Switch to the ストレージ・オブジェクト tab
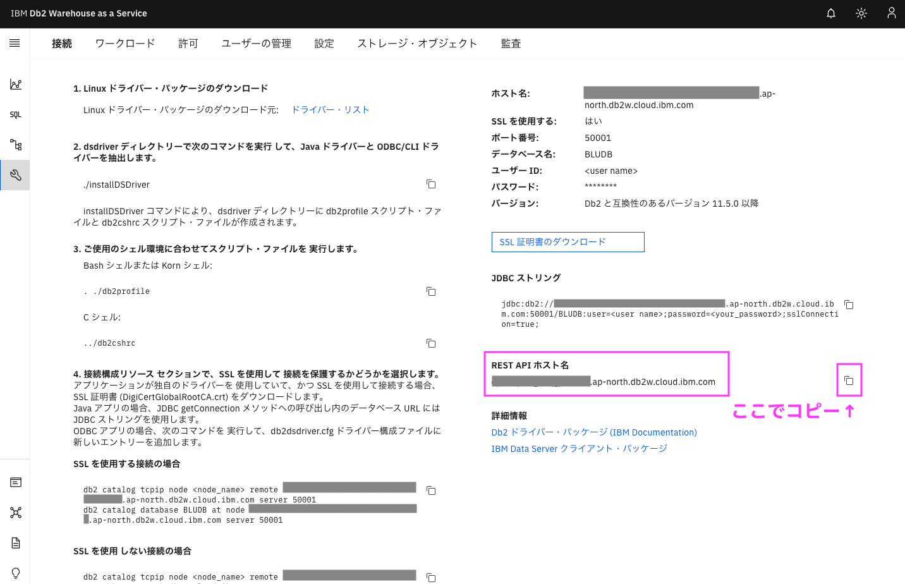The width and height of the screenshot is (905, 584). [x=417, y=44]
